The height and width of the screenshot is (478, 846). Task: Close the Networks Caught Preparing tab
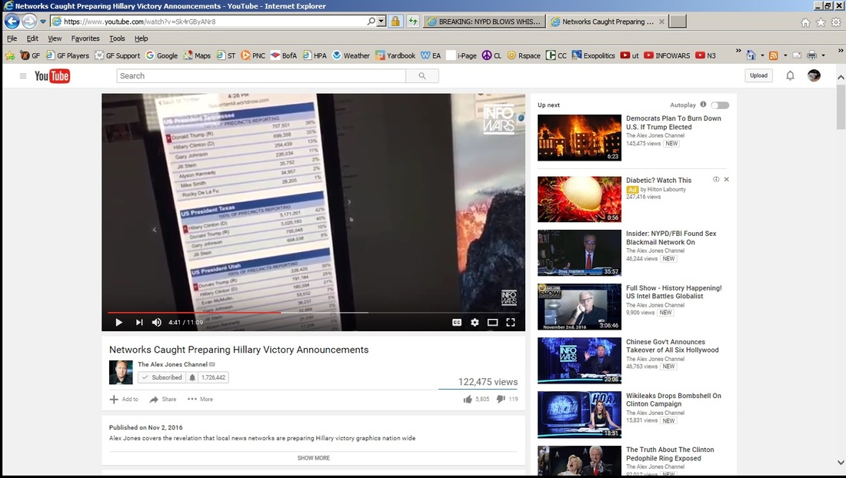(661, 22)
